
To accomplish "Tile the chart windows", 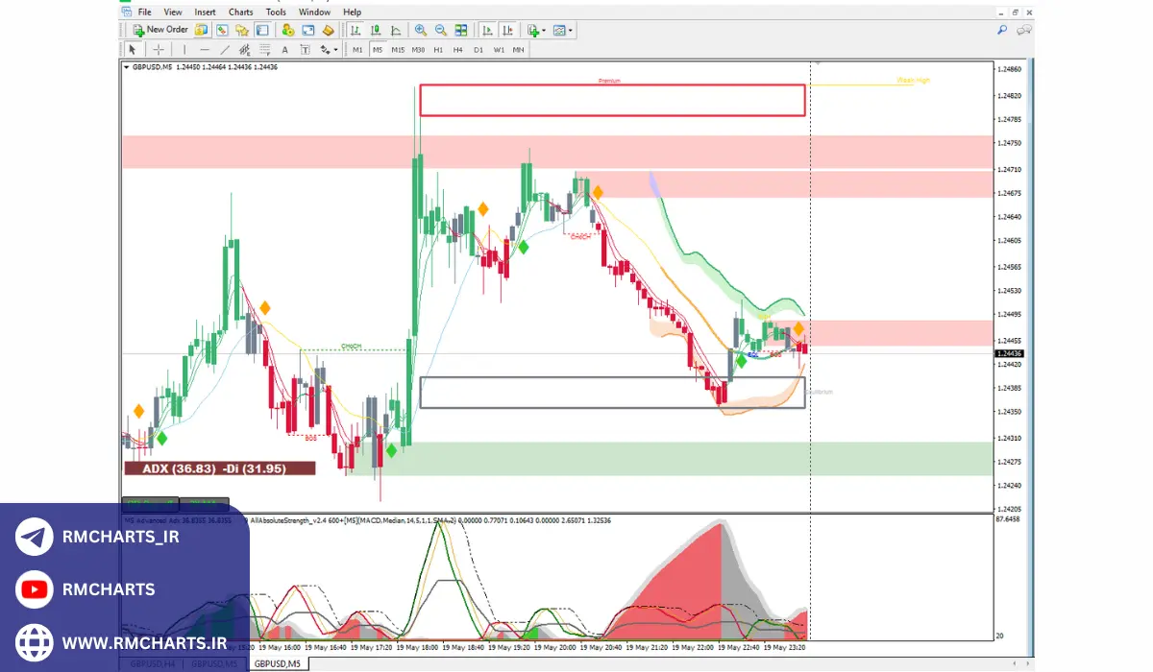I will click(460, 30).
